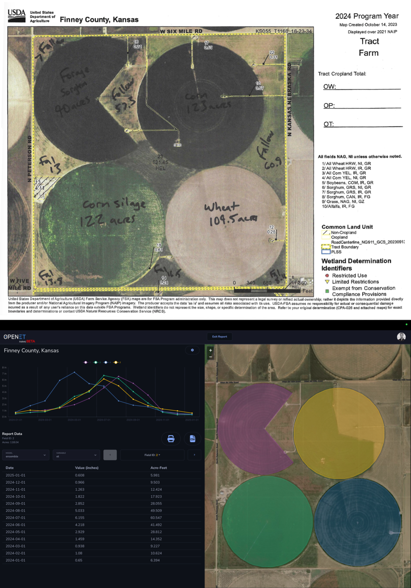The image size is (411, 588).
Task: Toggle field 4 blue series in legend
Action: (106, 362)
